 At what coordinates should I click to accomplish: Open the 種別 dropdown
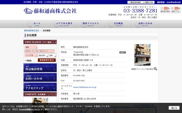(31, 47)
